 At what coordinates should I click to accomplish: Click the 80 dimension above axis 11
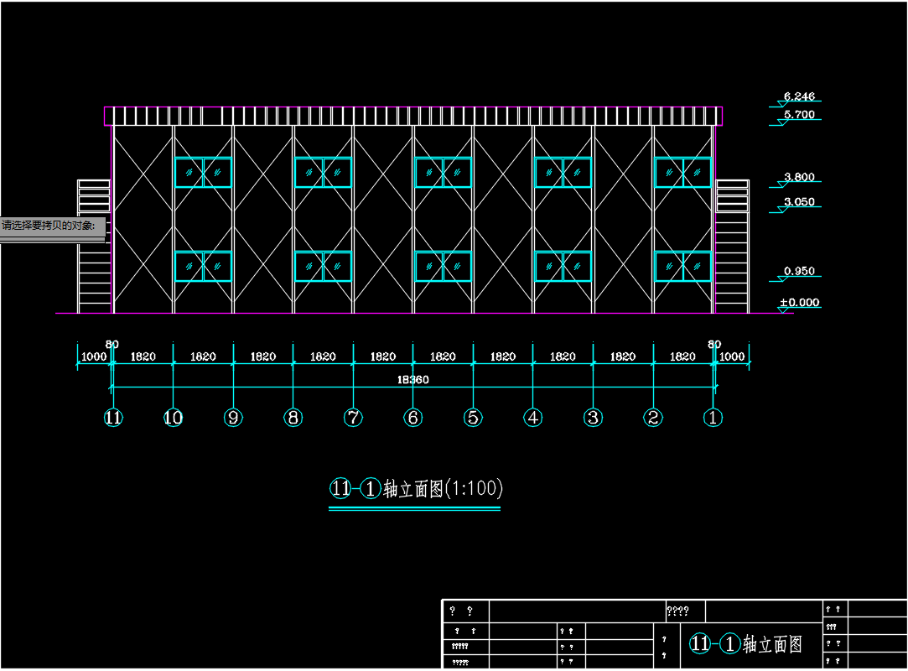tap(112, 344)
